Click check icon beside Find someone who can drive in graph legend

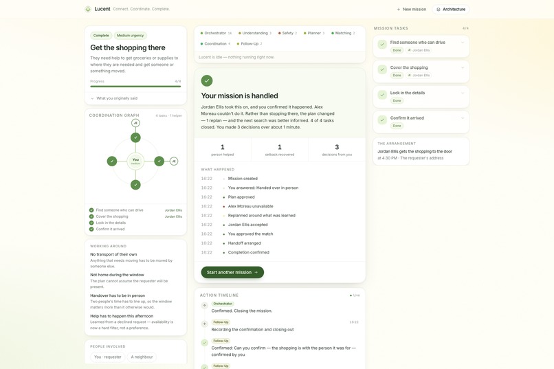91,210
